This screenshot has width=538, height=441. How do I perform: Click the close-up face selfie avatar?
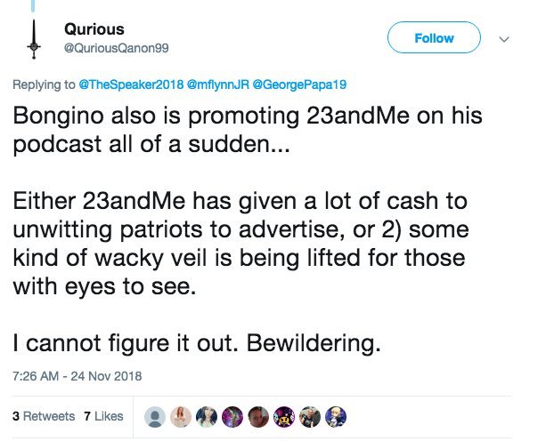click(x=258, y=415)
